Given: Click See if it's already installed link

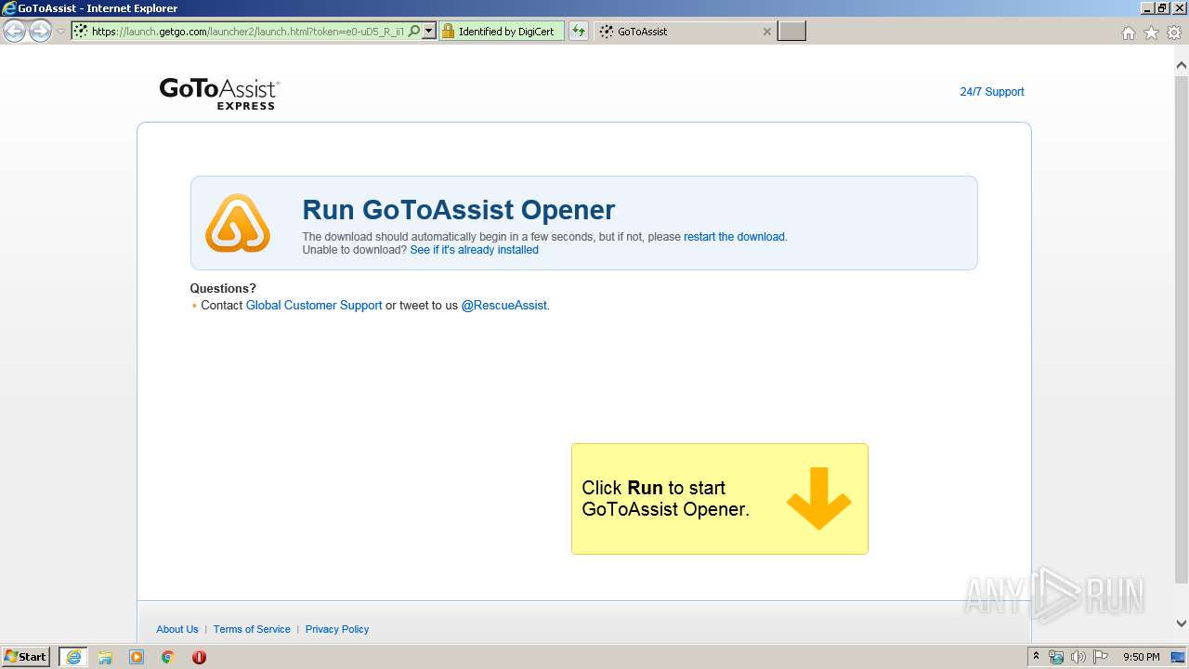Looking at the screenshot, I should (x=474, y=250).
